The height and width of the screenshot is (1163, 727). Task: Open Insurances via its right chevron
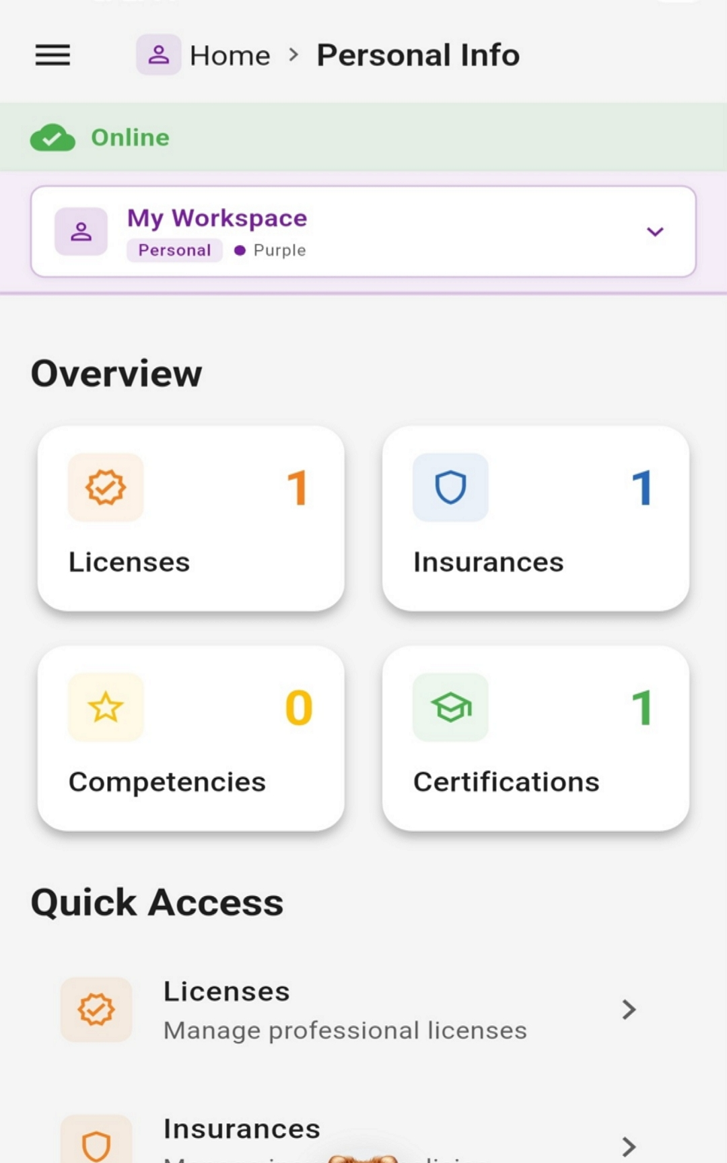[x=629, y=1146]
